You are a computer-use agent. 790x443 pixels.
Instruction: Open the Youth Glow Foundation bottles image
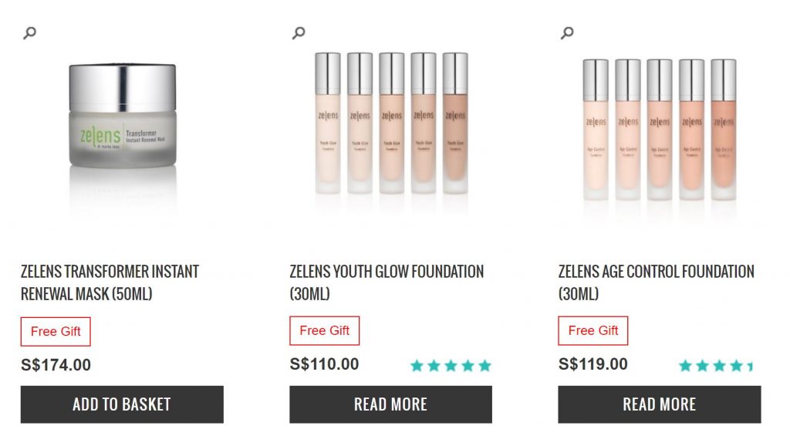(391, 123)
